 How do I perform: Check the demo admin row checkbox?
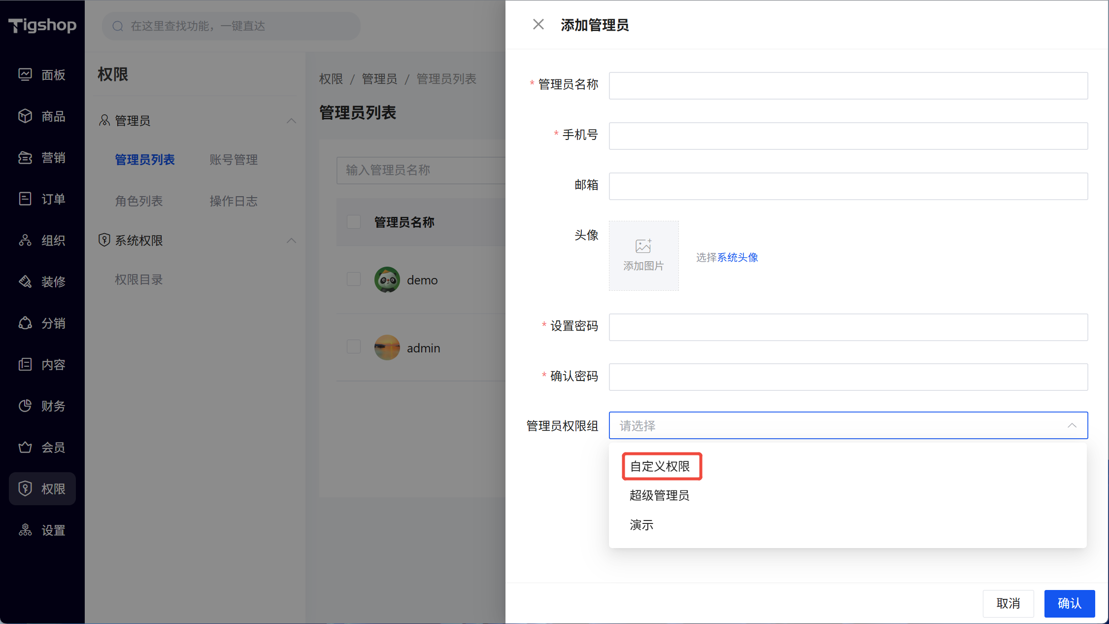tap(354, 279)
